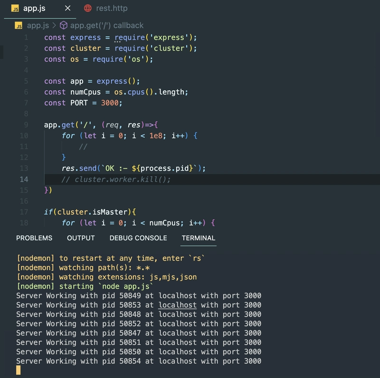Click the closing }) on line 15
The width and height of the screenshot is (380, 378).
[x=48, y=190]
